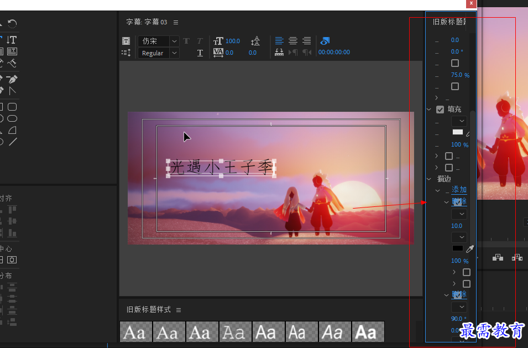Toggle the checkbox below 0.0° value
The width and height of the screenshot is (528, 348).
coord(455,63)
